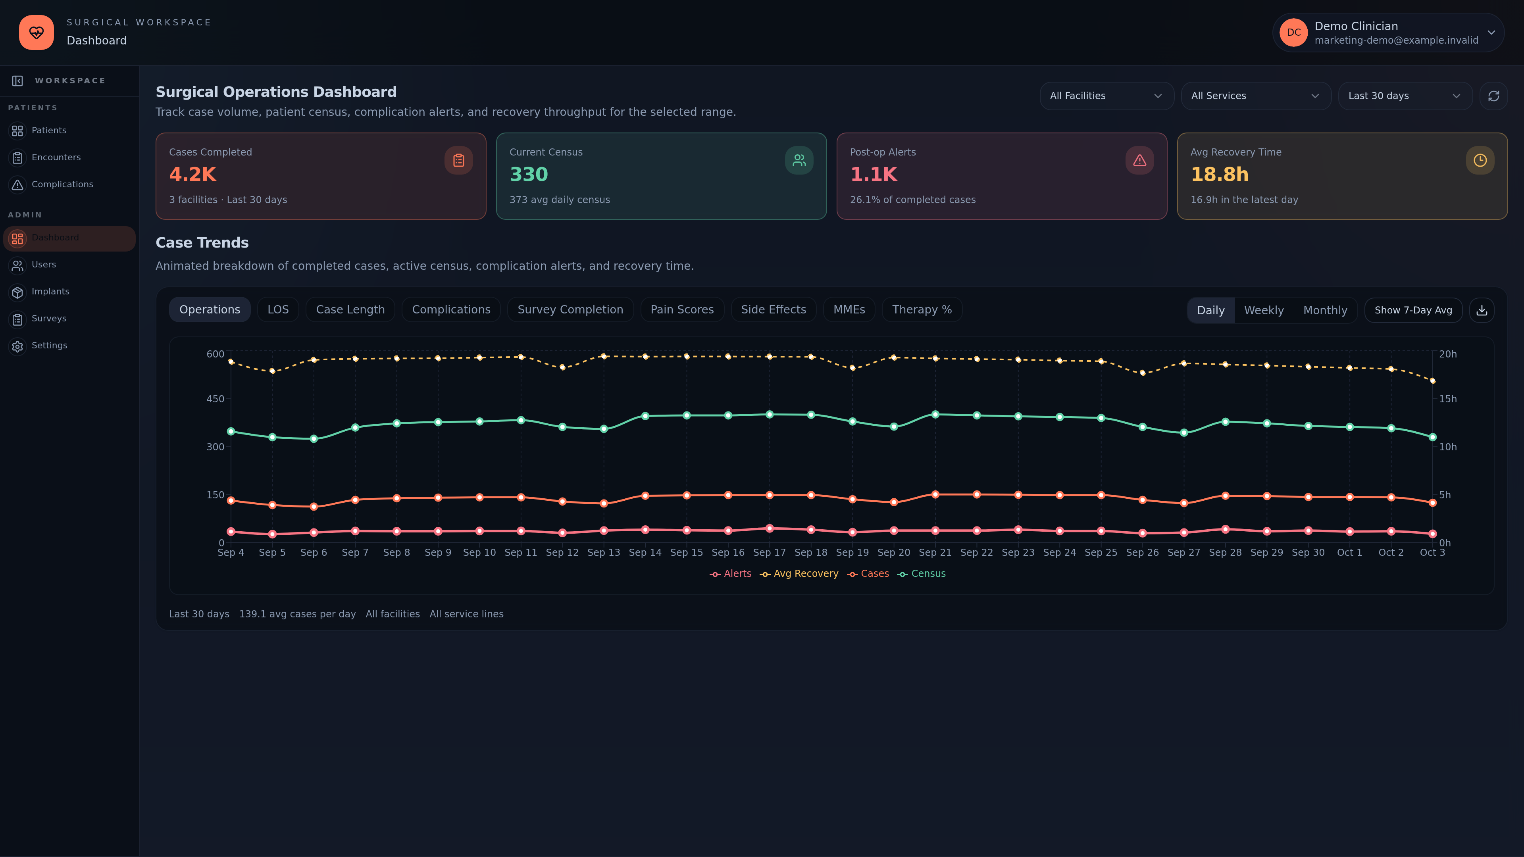Viewport: 1524px width, 857px height.
Task: Click Cases Completed clipboard card icon
Action: tap(458, 160)
